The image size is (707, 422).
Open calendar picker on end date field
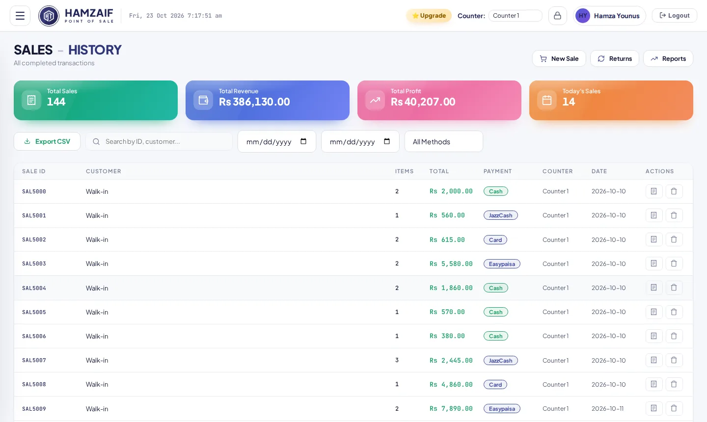(387, 141)
